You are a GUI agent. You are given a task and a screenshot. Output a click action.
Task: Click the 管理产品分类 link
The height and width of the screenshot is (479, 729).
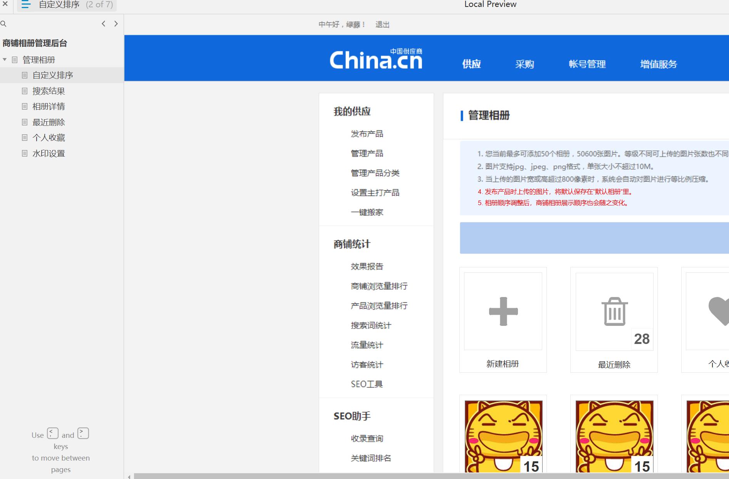pos(375,173)
